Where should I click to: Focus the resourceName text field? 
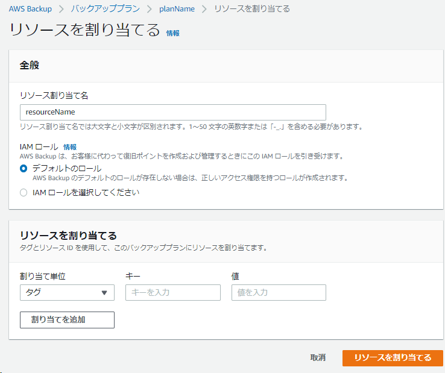[x=172, y=112]
